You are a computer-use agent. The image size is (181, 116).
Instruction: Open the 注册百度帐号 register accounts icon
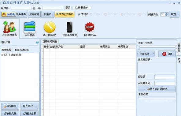tap(9, 28)
